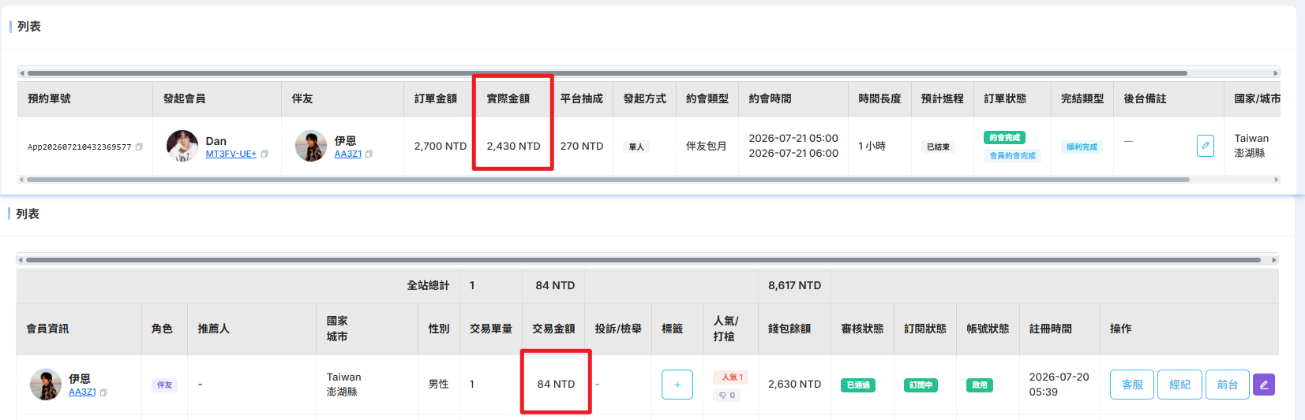Open the AA3Z1 link under member info

82,392
